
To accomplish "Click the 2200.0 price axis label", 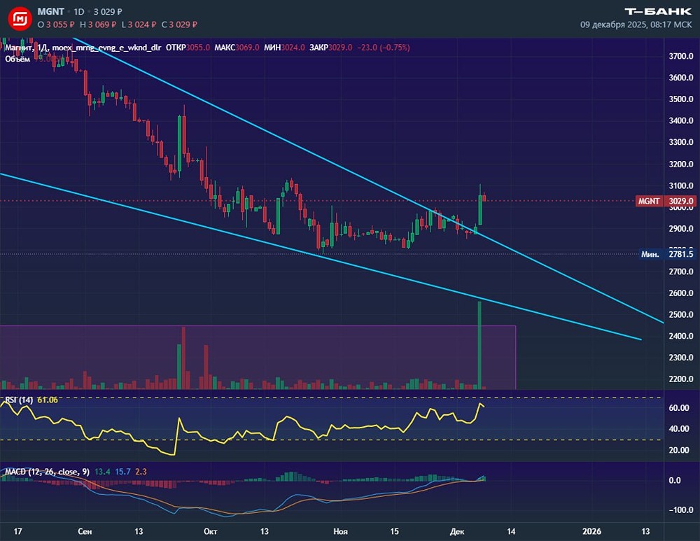I will tap(681, 379).
